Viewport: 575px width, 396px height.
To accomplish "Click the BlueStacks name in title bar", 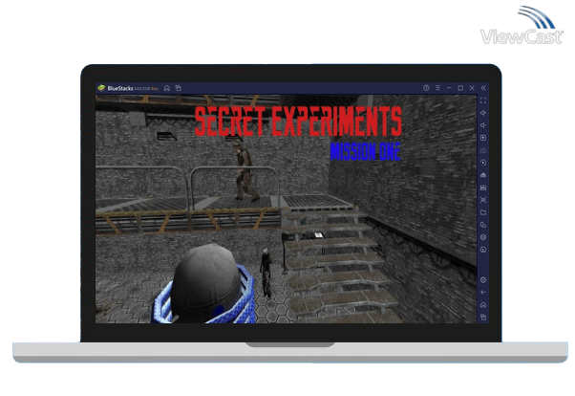I will (x=120, y=88).
